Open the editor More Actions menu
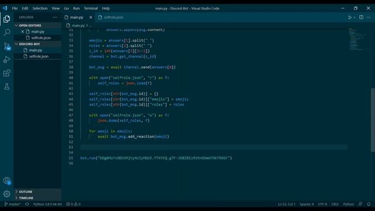This screenshot has height=211, width=375. pyautogui.click(x=369, y=17)
